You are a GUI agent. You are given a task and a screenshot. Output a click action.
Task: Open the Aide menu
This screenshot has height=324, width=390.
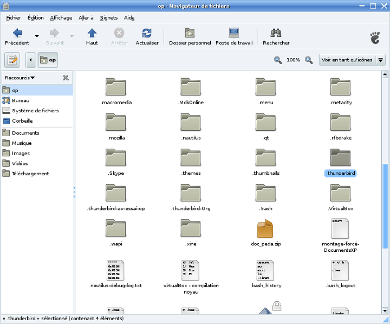pyautogui.click(x=129, y=18)
